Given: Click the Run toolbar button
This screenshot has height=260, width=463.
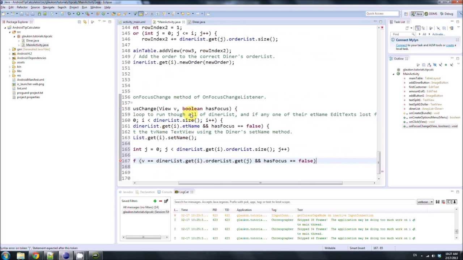Looking at the screenshot, I should click(x=78, y=14).
